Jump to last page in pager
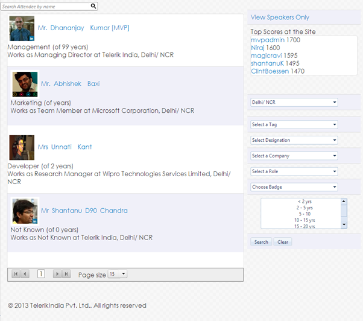 click(66, 274)
